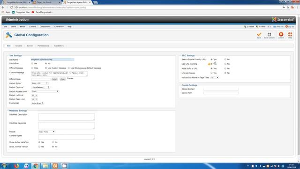Set Unicode Aliases to Yes
300x169 pixels.
click(211, 73)
